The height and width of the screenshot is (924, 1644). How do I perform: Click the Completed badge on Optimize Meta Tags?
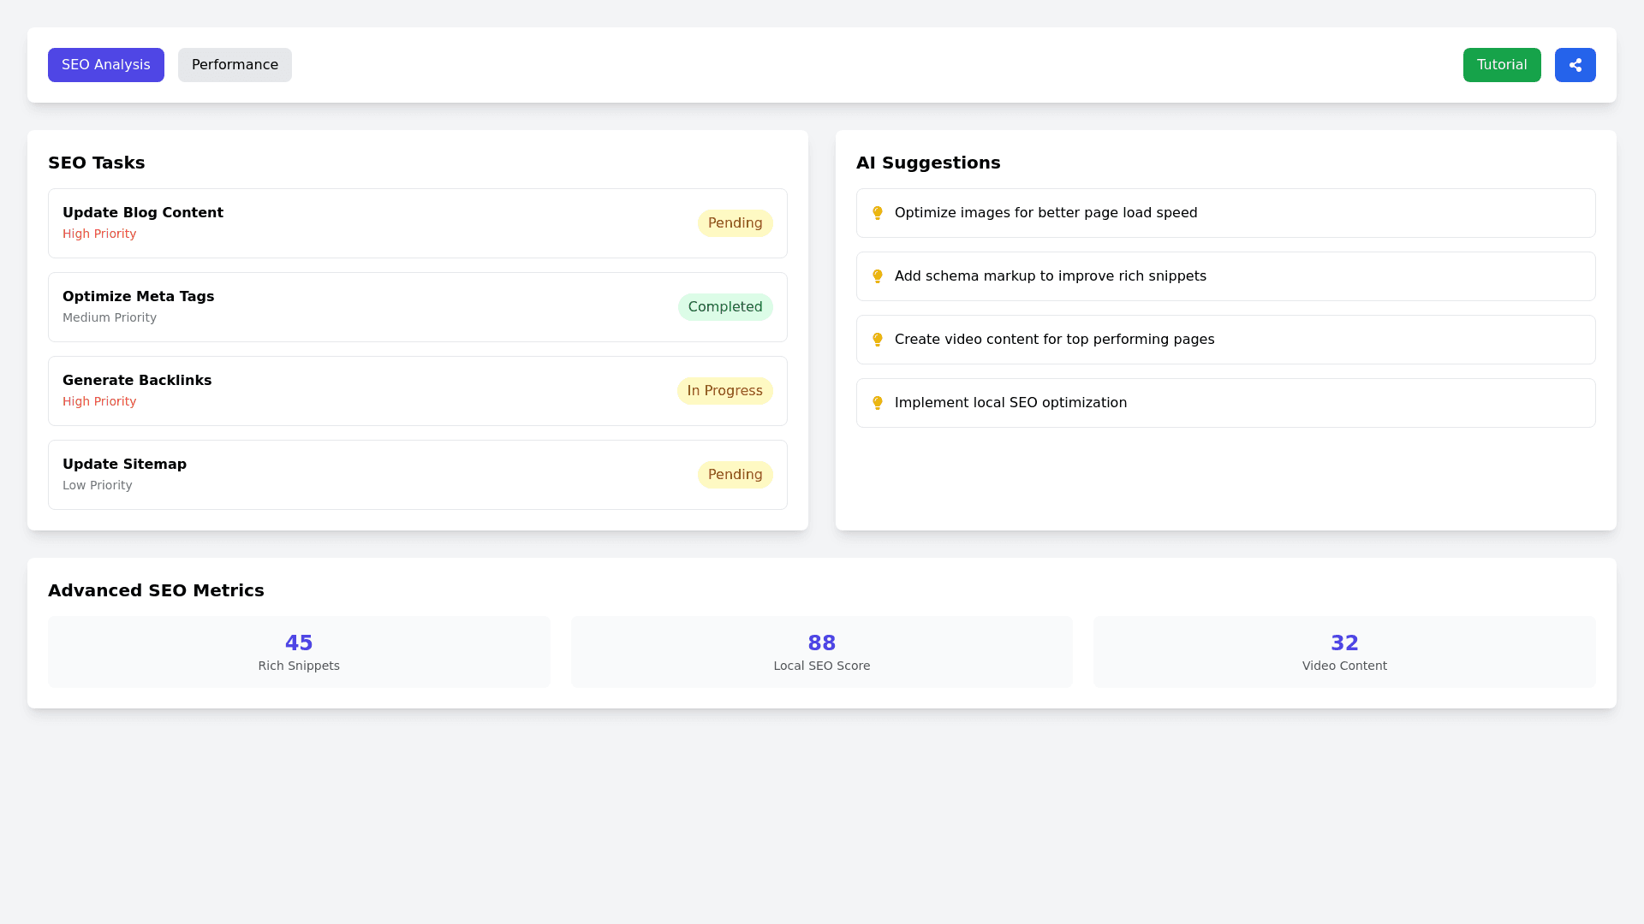pyautogui.click(x=724, y=307)
